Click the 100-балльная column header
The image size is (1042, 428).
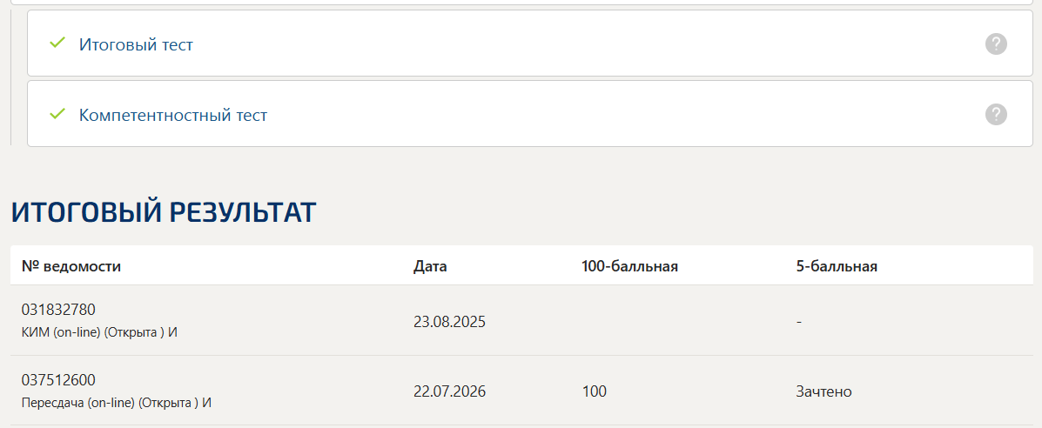(629, 266)
